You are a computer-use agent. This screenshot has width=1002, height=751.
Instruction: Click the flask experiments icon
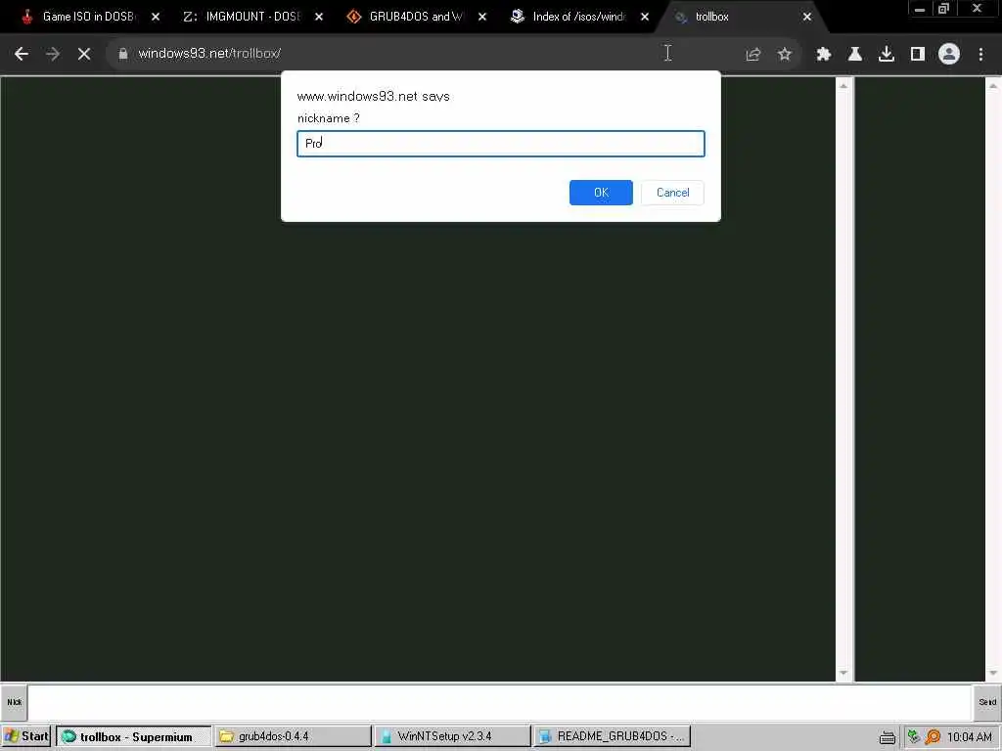click(x=855, y=55)
